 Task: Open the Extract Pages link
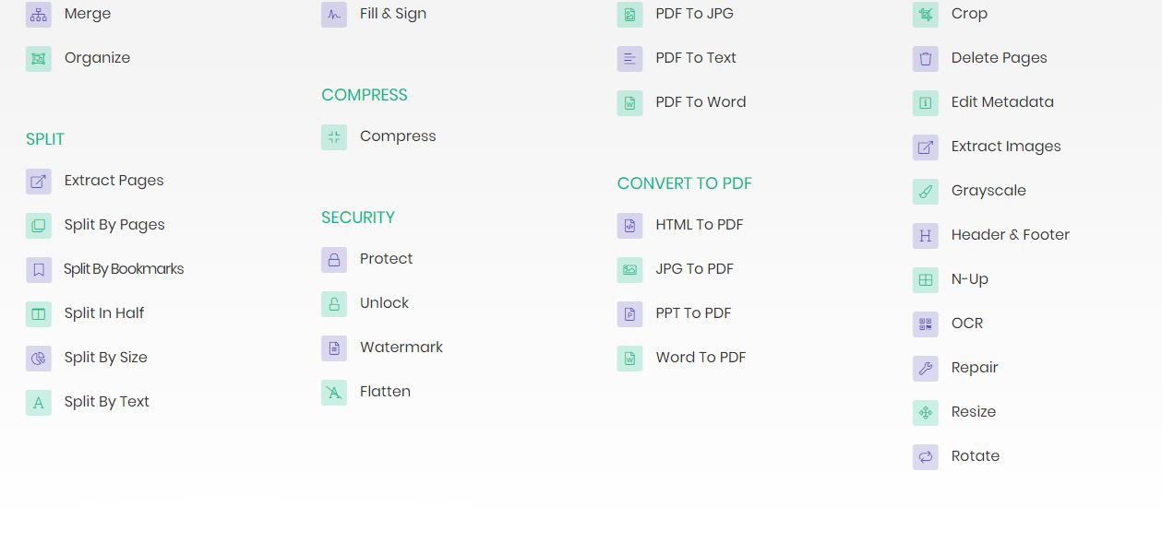click(114, 181)
